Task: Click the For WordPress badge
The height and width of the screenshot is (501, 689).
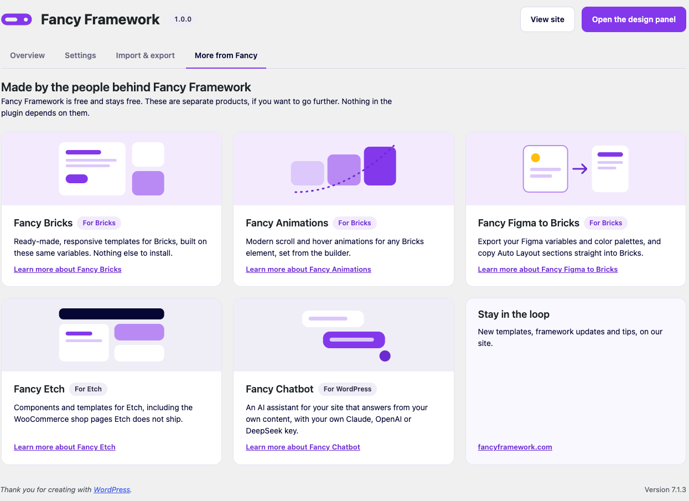Action: (x=348, y=389)
